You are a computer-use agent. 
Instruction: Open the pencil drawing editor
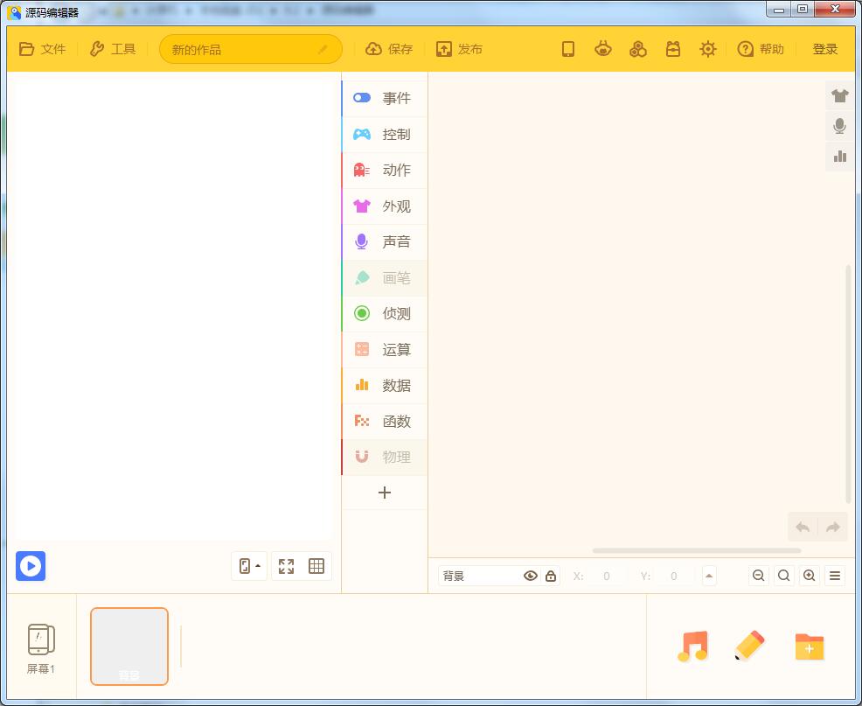pos(749,645)
